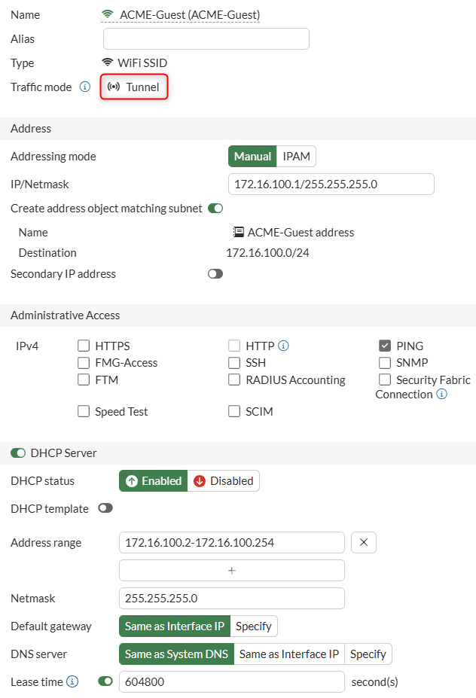Add address range with the plus button

click(x=231, y=570)
